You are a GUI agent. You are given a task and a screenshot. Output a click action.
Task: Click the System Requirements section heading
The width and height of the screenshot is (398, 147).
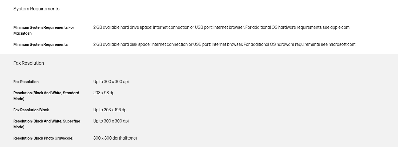tap(36, 9)
